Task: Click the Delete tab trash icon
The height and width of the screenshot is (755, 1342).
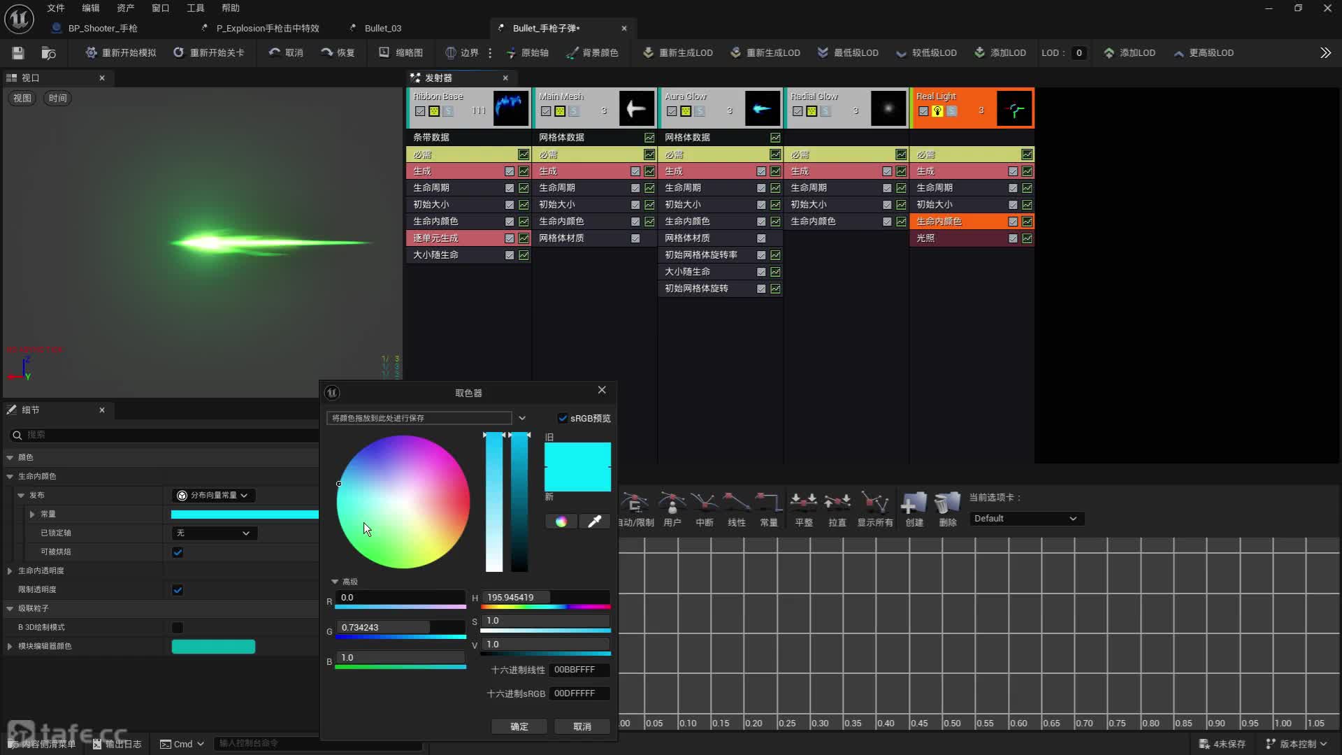Action: coord(947,502)
